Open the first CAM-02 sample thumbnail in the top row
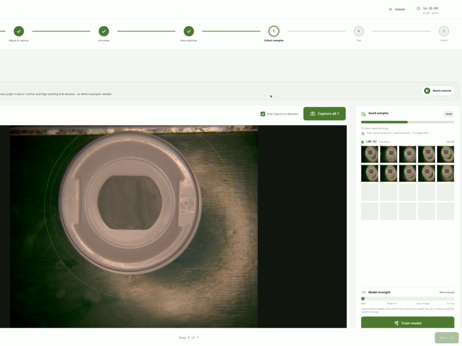Image resolution: width=462 pixels, height=346 pixels. 370,154
